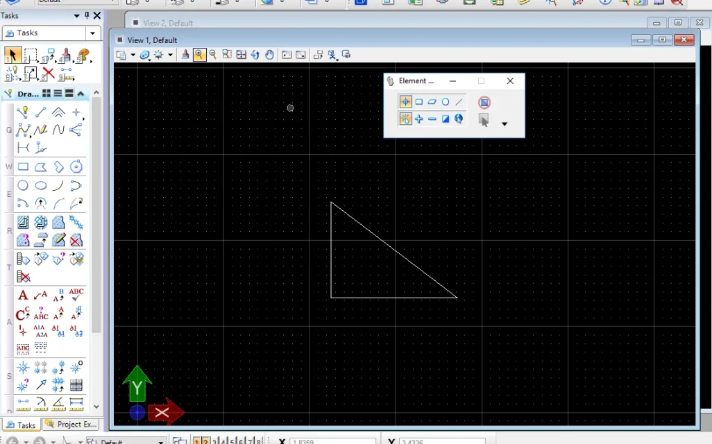Viewport: 712px width, 444px height.
Task: Click the Place Shape tool
Action: (x=40, y=166)
